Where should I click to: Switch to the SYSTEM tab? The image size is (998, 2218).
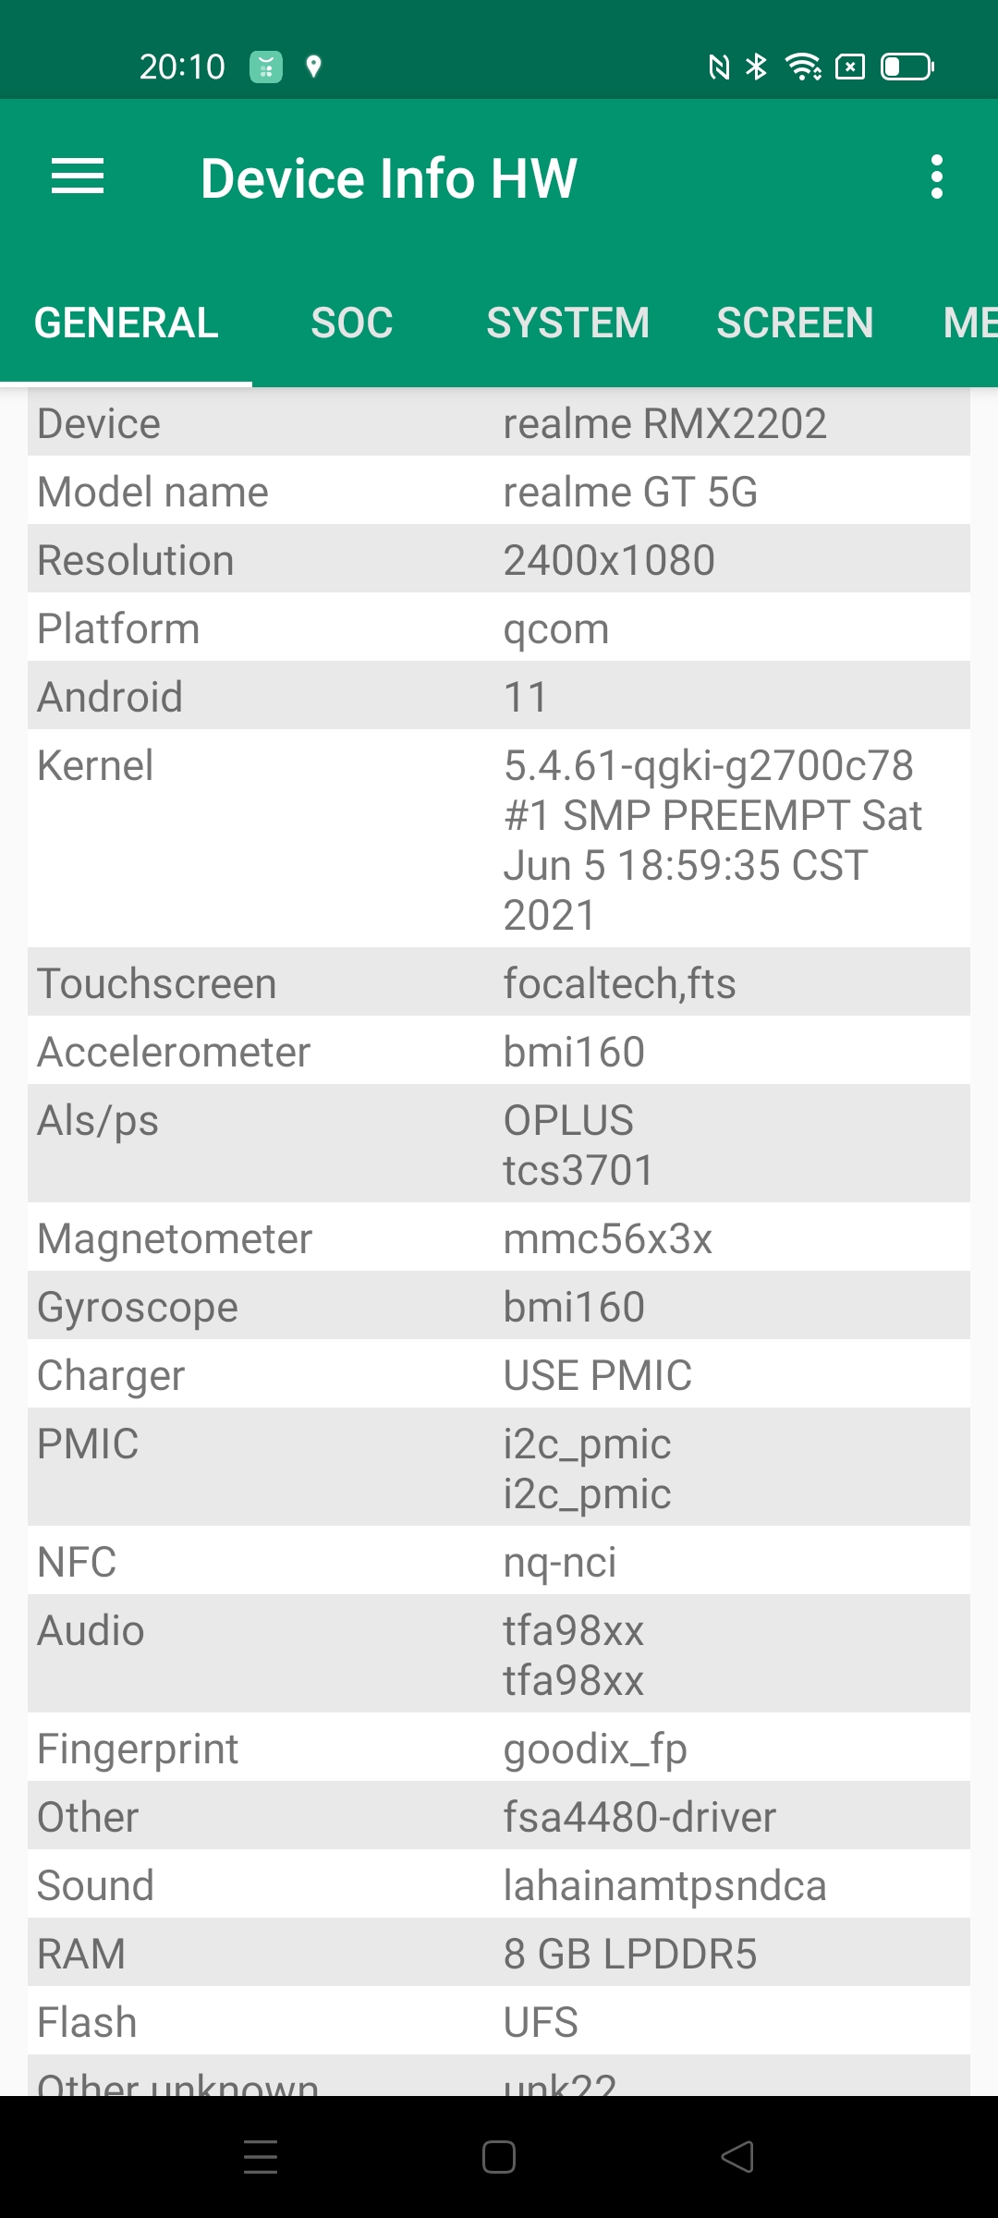567,323
